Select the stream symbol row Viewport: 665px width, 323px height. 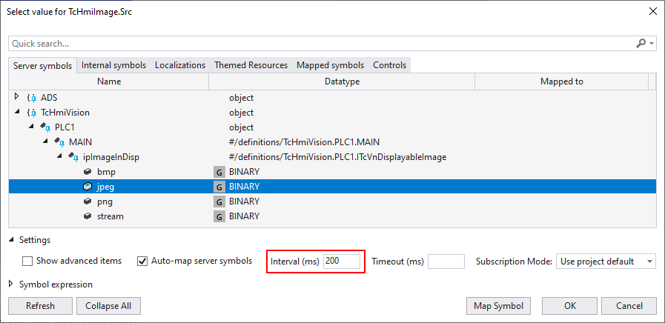[332, 216]
